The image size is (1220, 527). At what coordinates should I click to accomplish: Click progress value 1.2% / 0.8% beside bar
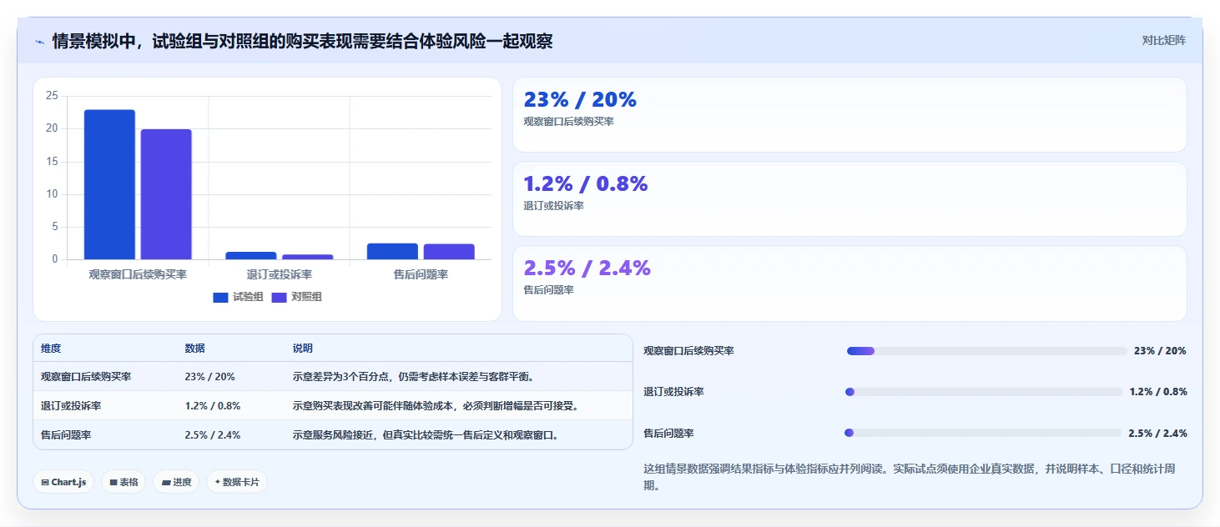pos(1158,392)
